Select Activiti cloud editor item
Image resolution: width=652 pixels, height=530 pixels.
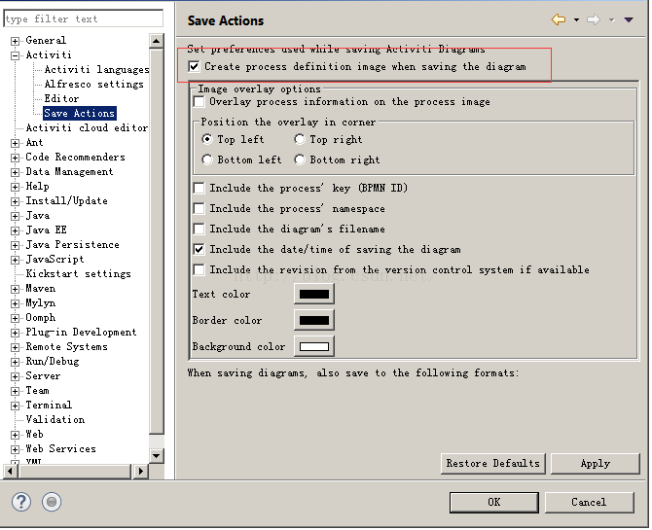(87, 127)
